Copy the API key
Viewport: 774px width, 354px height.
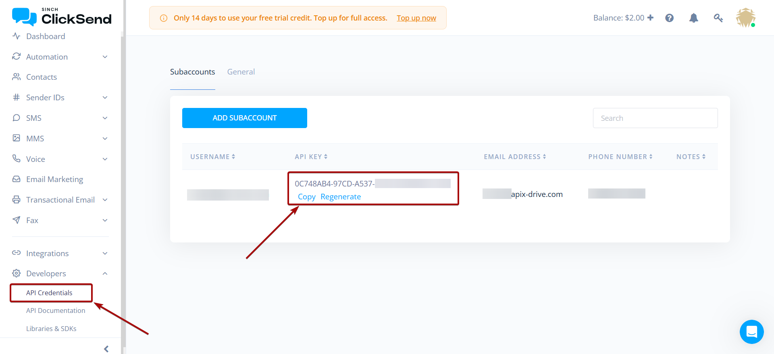tap(307, 197)
